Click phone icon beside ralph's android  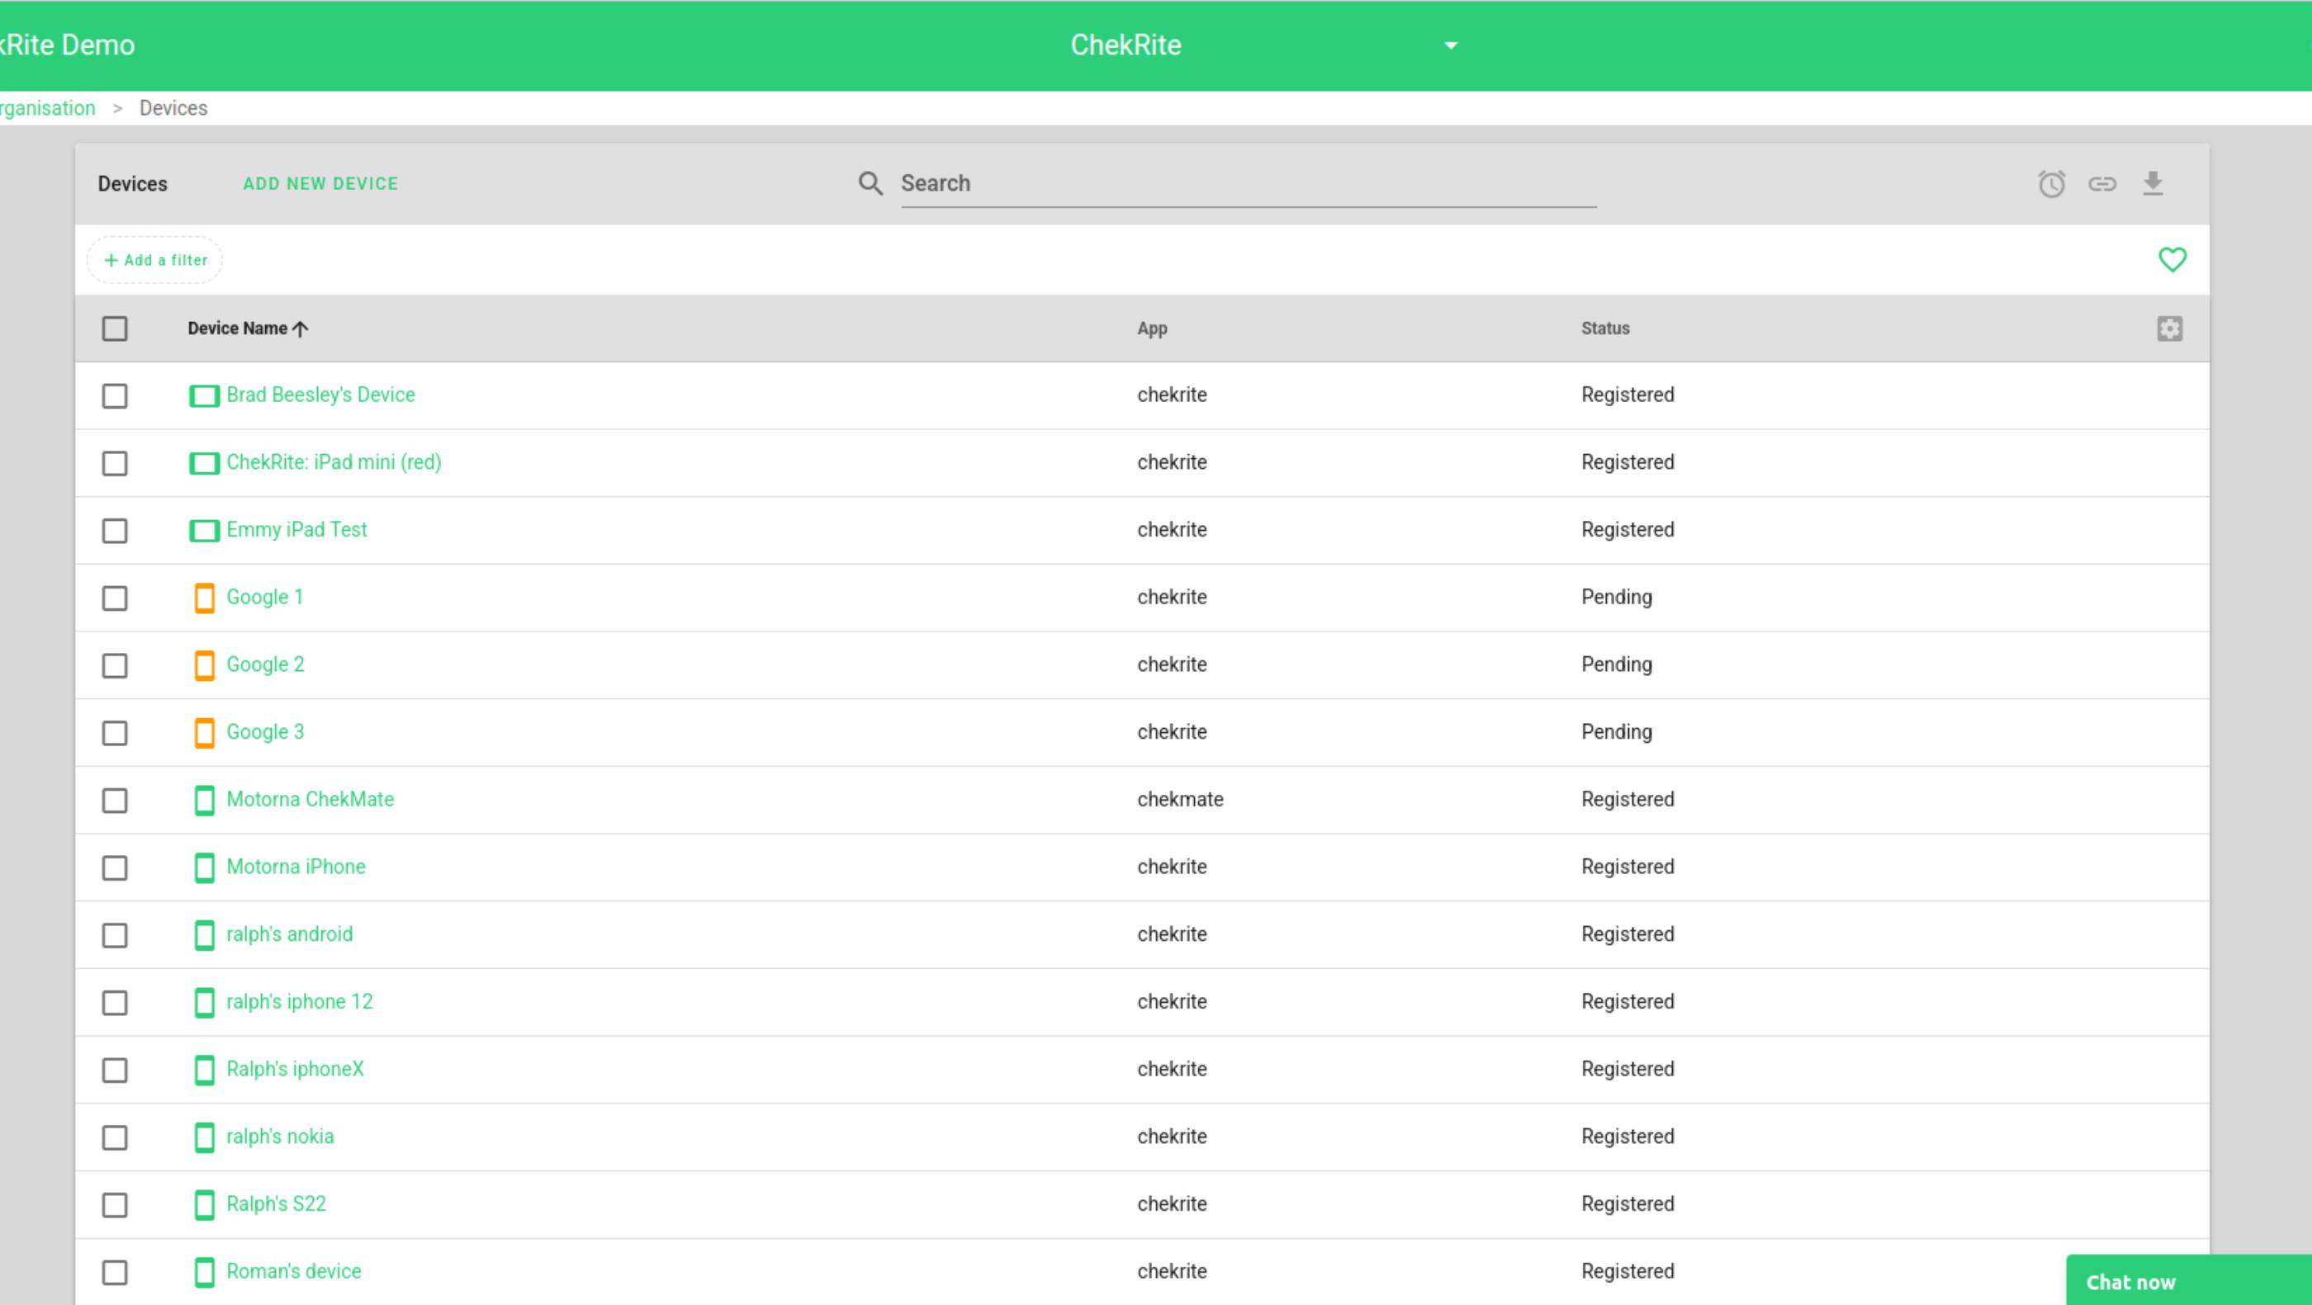click(205, 934)
